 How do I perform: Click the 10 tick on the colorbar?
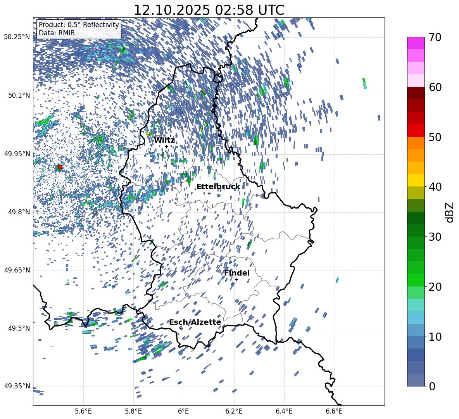(x=435, y=336)
